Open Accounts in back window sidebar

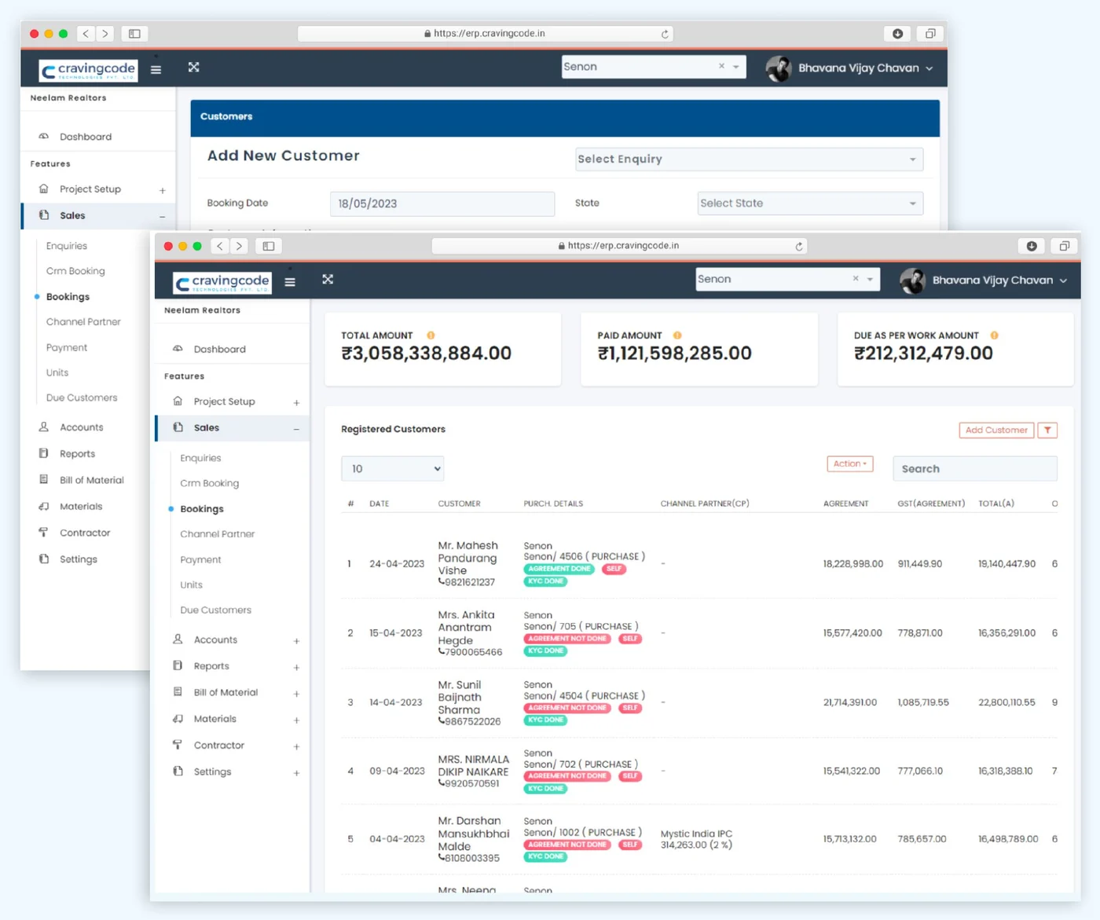pos(81,427)
